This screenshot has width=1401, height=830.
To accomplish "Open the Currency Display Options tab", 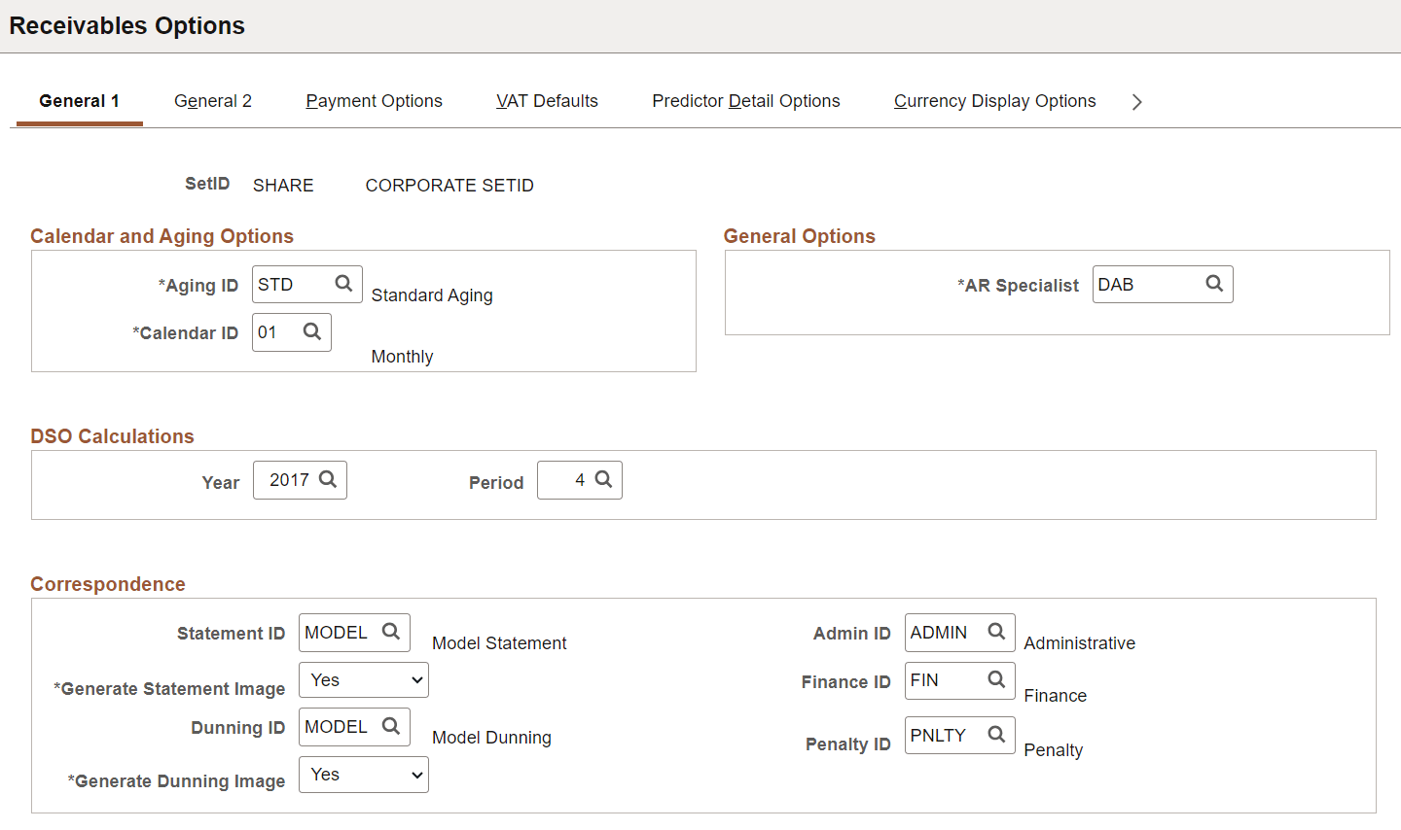I will (x=995, y=101).
